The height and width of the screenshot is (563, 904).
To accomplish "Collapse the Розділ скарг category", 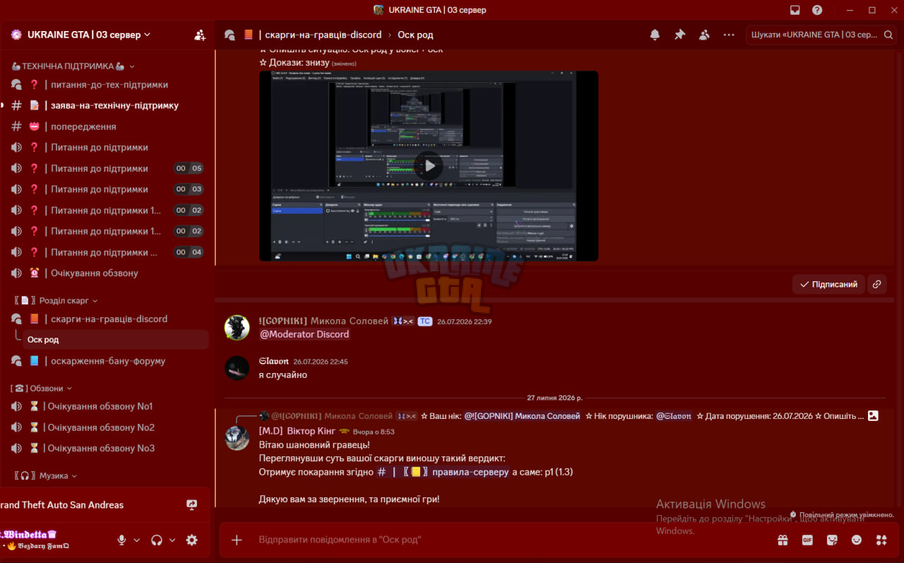I will pyautogui.click(x=56, y=300).
